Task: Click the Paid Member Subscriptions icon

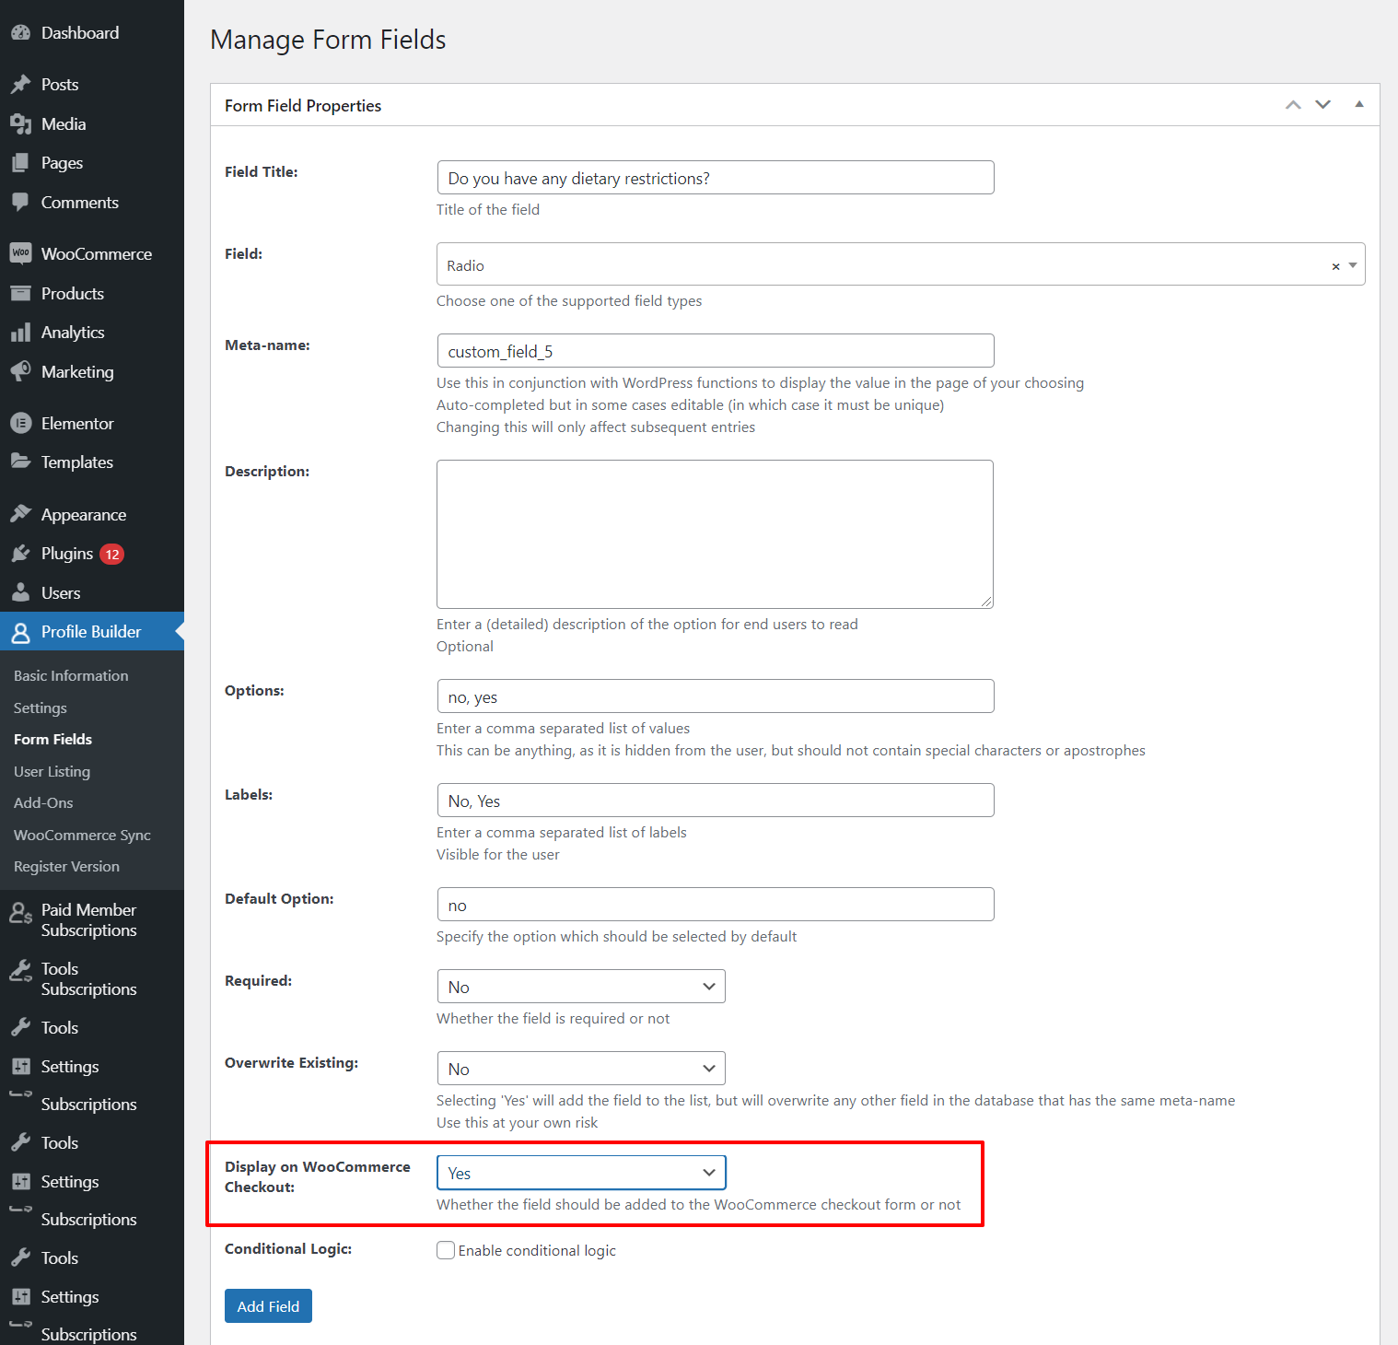Action: [x=20, y=913]
